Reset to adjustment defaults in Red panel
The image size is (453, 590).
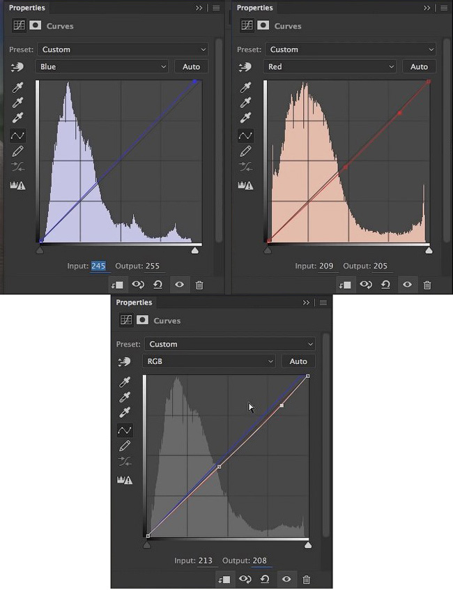point(385,285)
